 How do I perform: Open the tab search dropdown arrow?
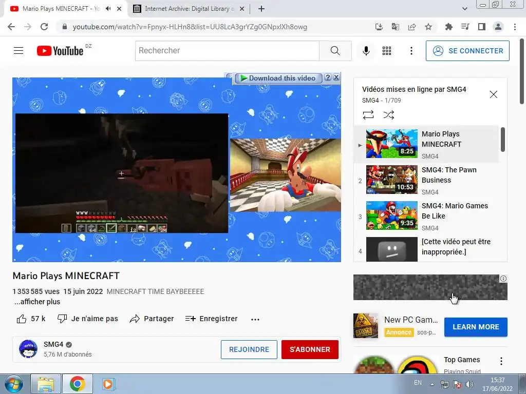[464, 9]
